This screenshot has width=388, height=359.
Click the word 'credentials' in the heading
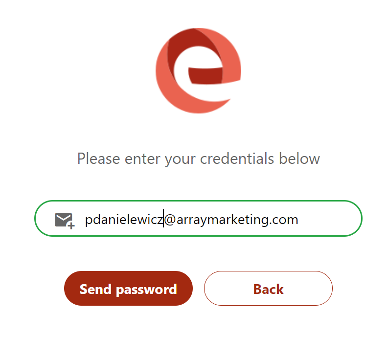coord(237,158)
